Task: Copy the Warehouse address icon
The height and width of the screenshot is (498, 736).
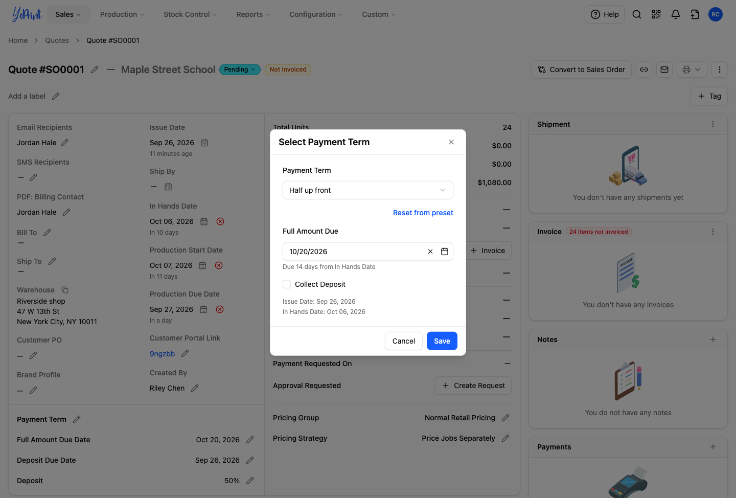Action: tap(65, 290)
